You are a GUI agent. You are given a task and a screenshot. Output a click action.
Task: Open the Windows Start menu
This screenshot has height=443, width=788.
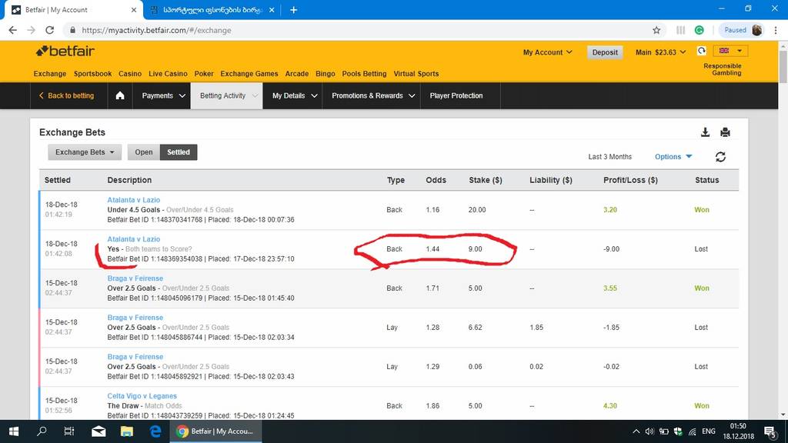click(14, 431)
